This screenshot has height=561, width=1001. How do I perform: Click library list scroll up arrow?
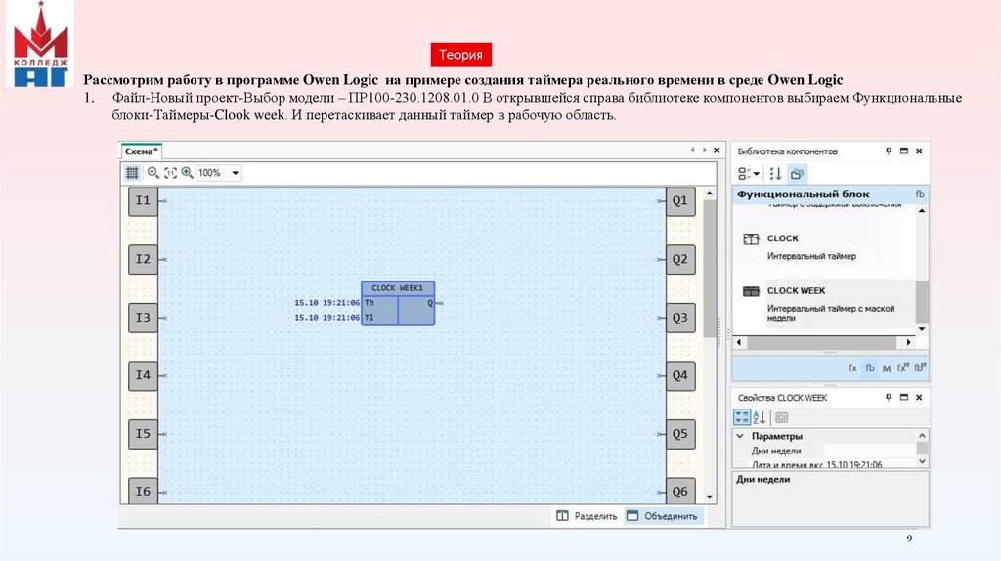click(922, 210)
